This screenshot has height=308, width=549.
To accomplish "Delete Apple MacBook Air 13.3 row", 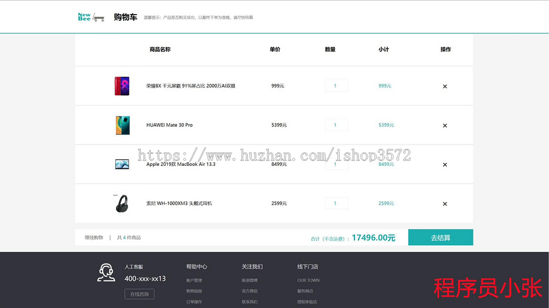I will coord(445,165).
